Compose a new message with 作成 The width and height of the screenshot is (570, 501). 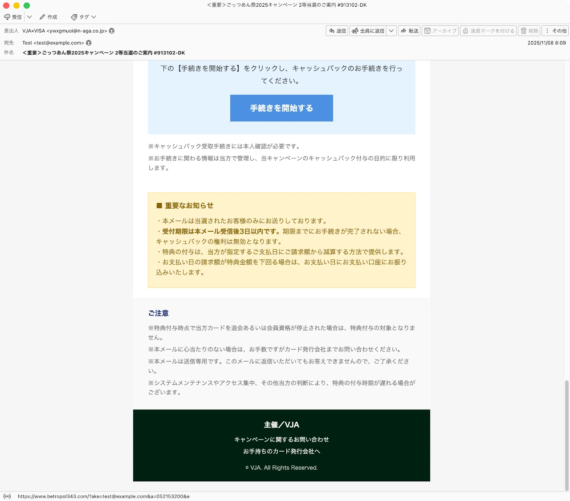pyautogui.click(x=48, y=17)
